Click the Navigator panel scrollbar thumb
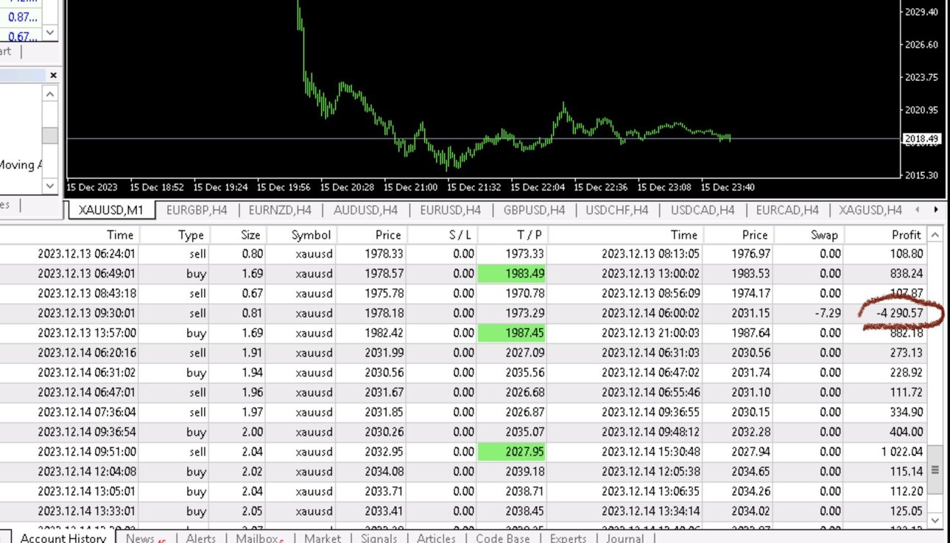This screenshot has width=950, height=543. tap(50, 135)
